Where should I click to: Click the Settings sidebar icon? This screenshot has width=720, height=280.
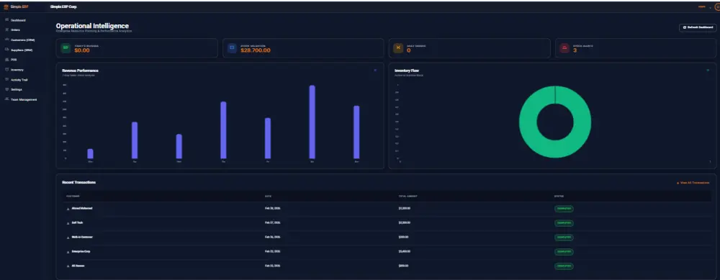tap(7, 89)
